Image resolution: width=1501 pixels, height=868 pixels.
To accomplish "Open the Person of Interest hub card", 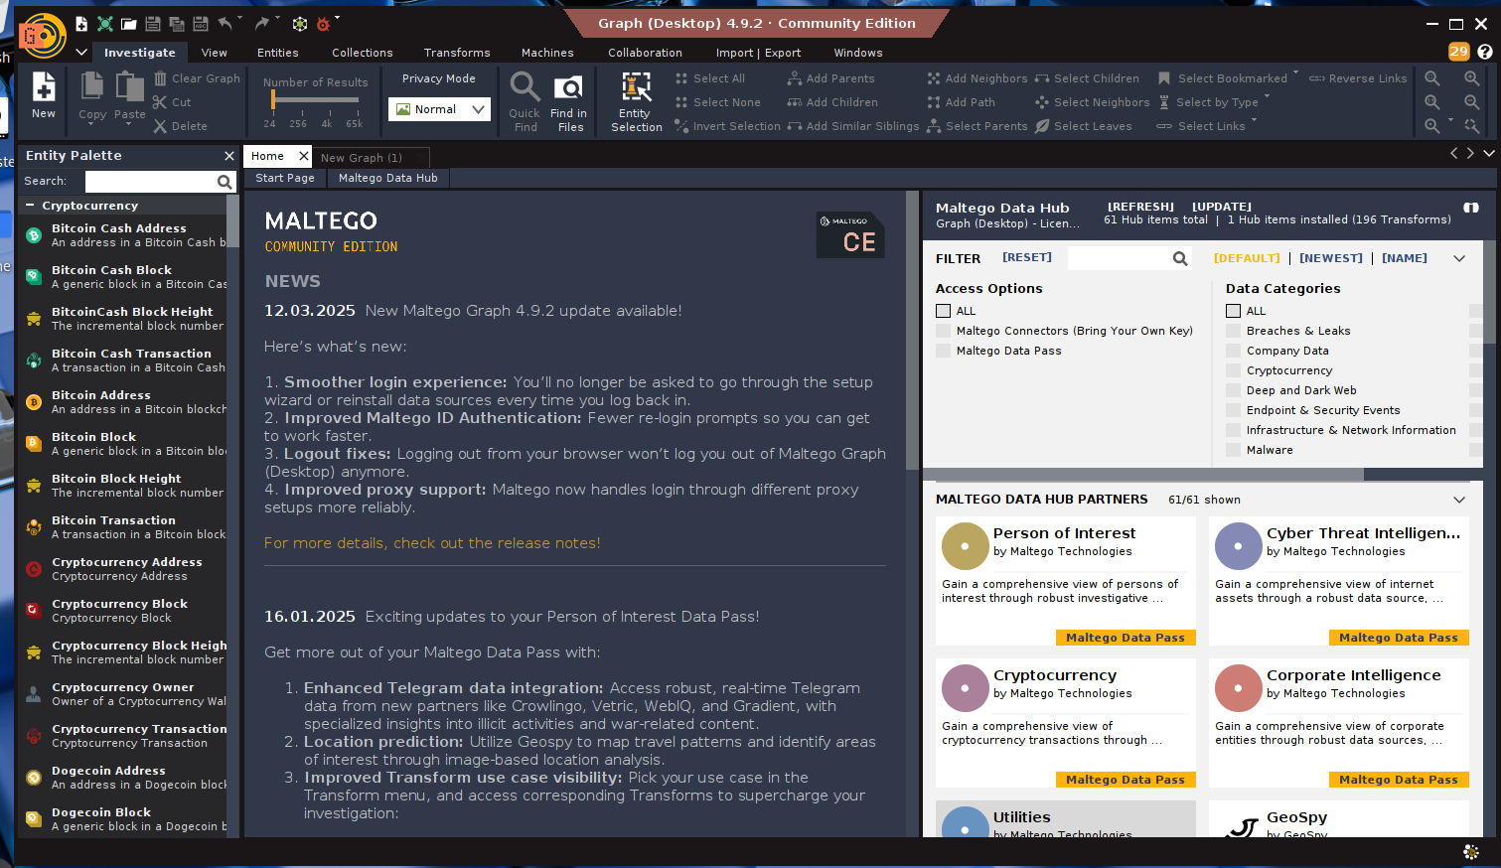I will pos(1066,581).
